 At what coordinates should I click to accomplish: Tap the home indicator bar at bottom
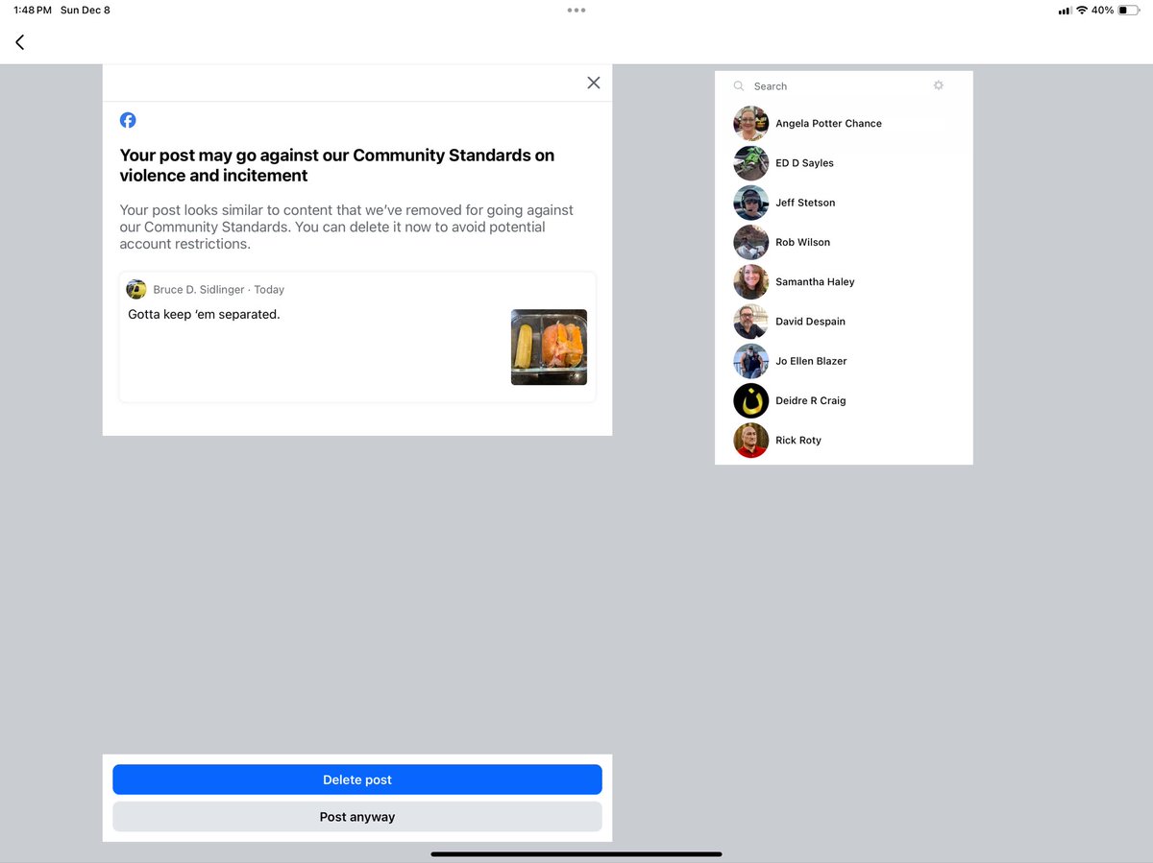576,853
